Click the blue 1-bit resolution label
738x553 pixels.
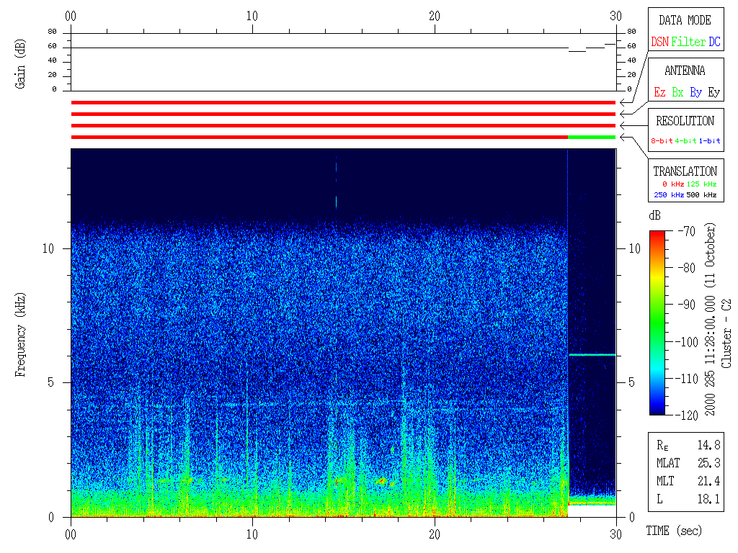(709, 141)
